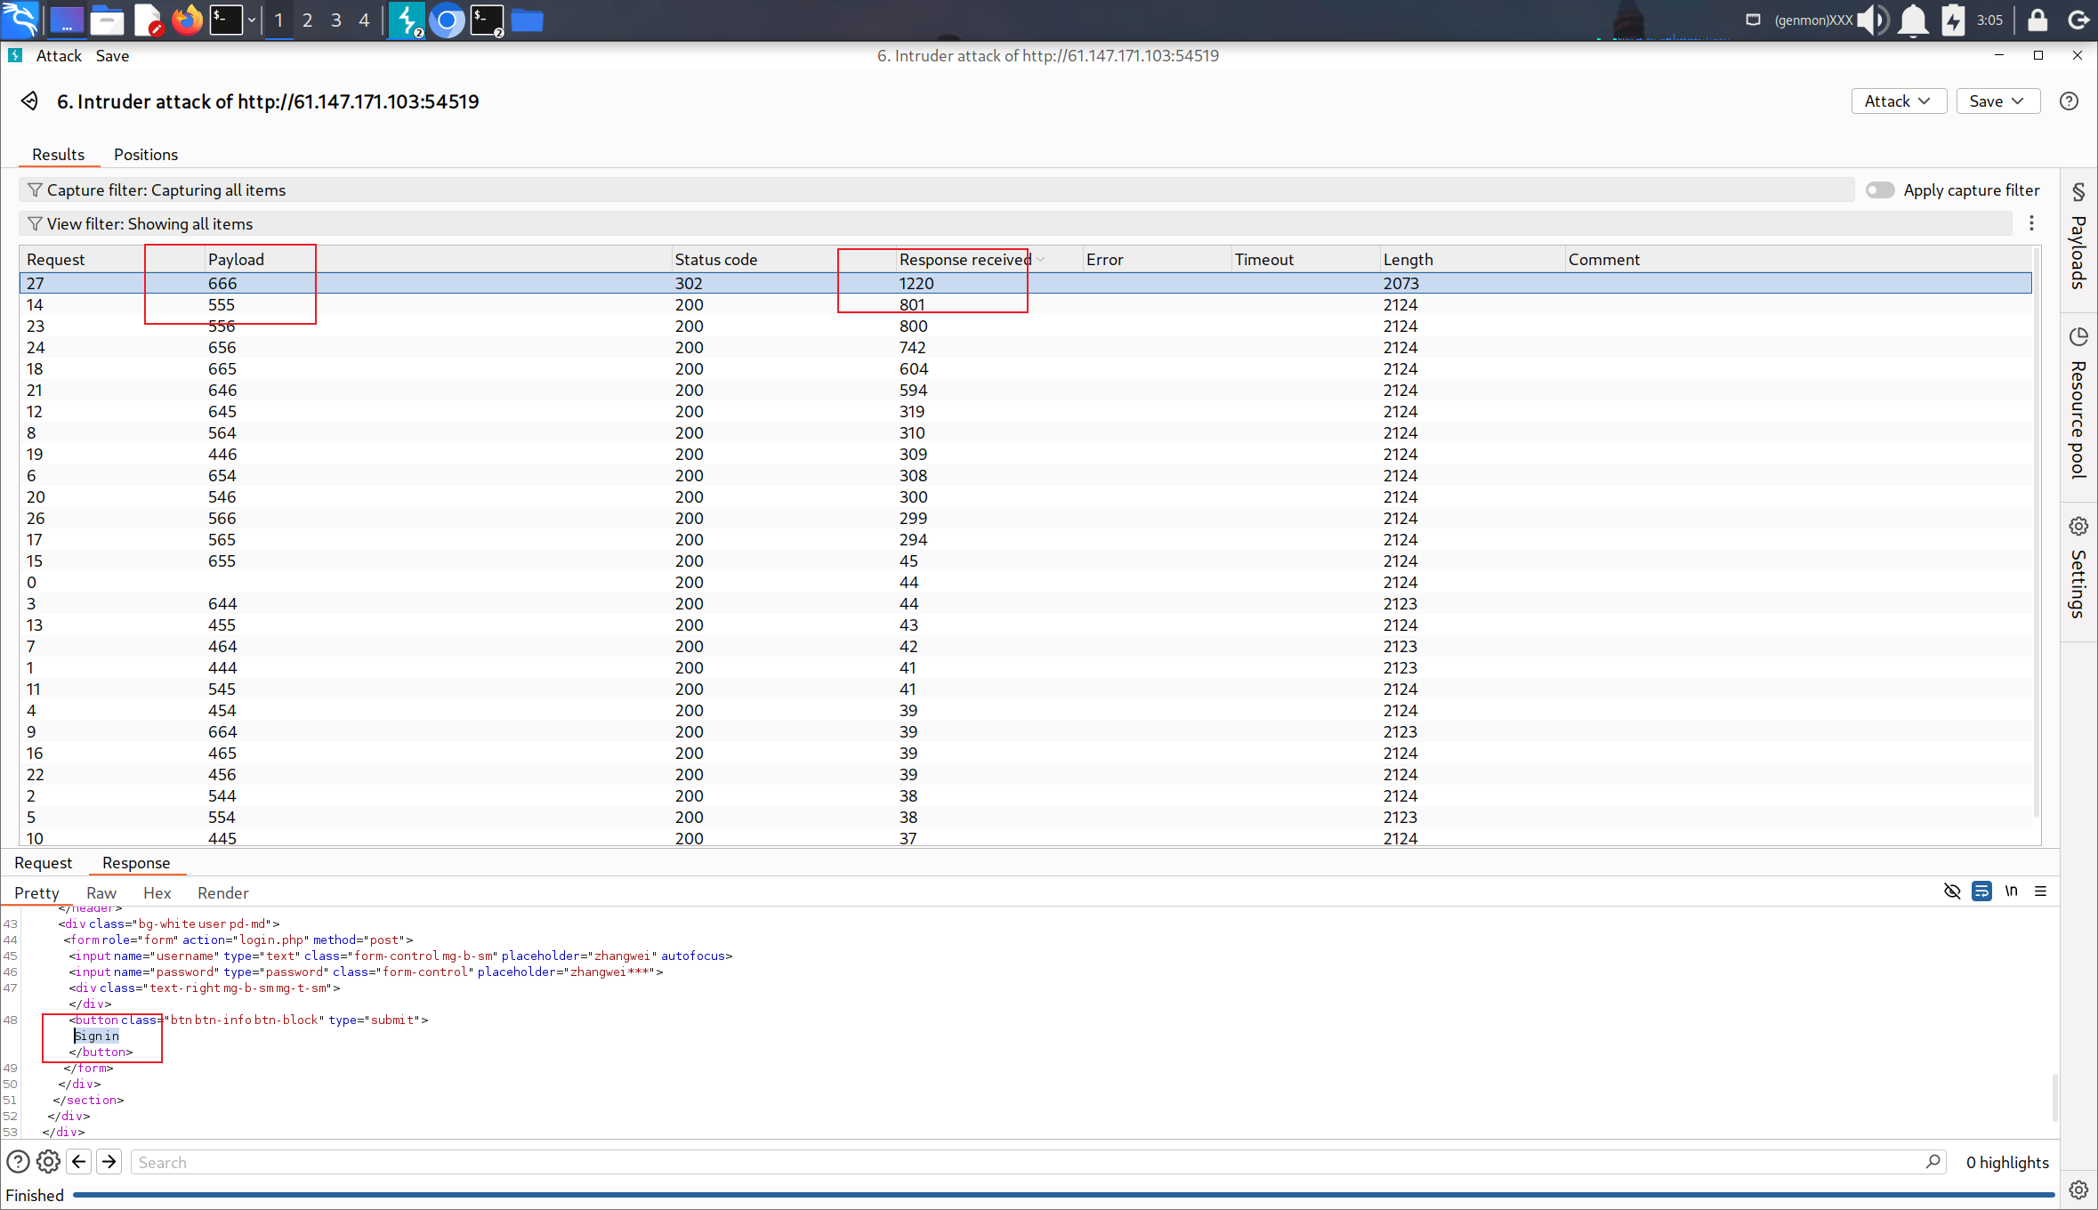This screenshot has width=2098, height=1210.
Task: Click the response Search input field
Action: pyautogui.click(x=1023, y=1162)
